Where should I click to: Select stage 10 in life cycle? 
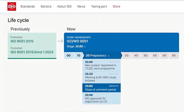pyautogui.click(x=79, y=56)
